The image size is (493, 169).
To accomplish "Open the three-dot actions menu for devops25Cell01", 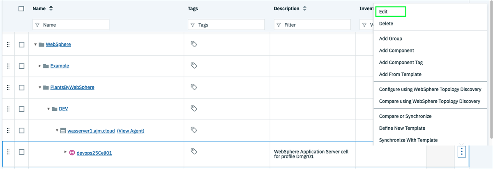I will point(462,152).
